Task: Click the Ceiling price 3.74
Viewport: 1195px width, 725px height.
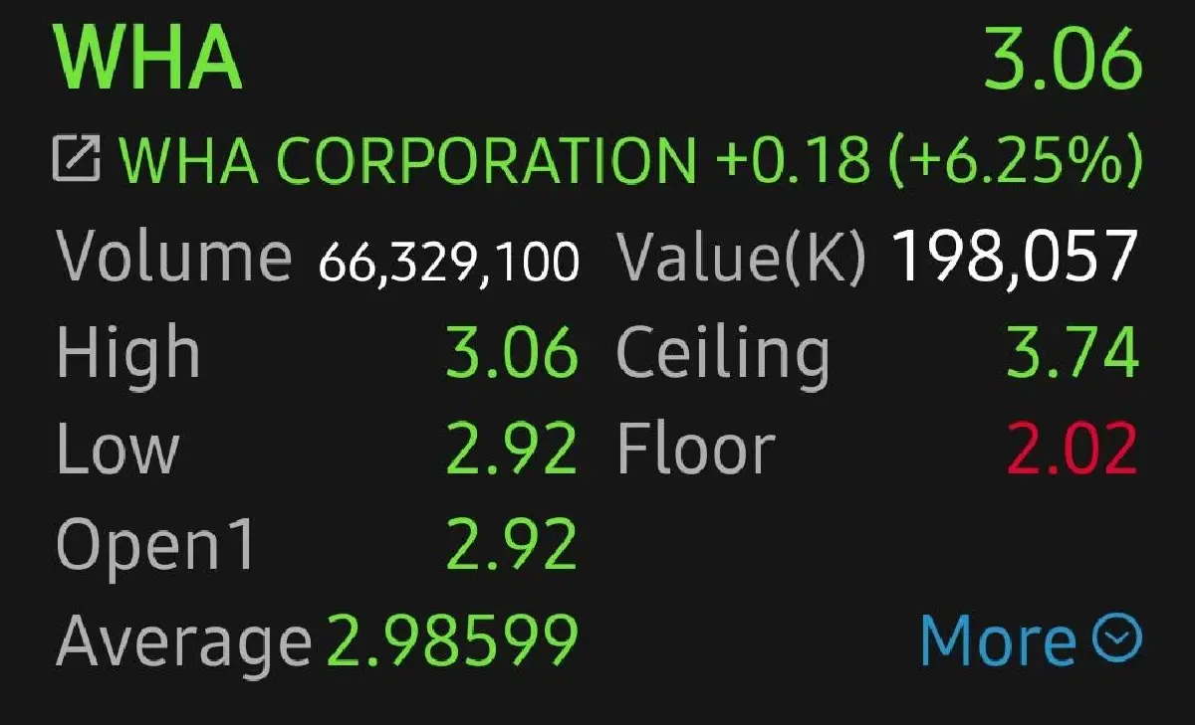Action: point(1072,353)
